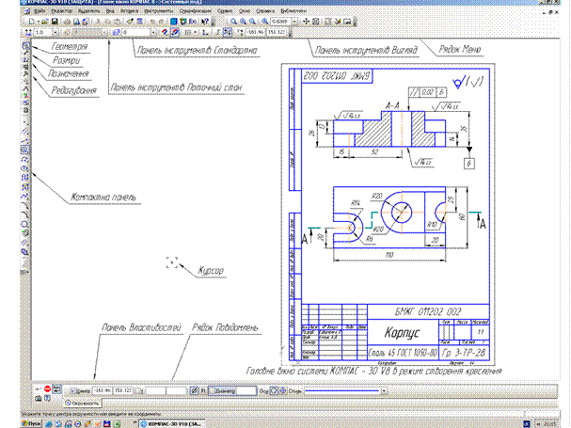Click the cursor step field 1.0

42,32
